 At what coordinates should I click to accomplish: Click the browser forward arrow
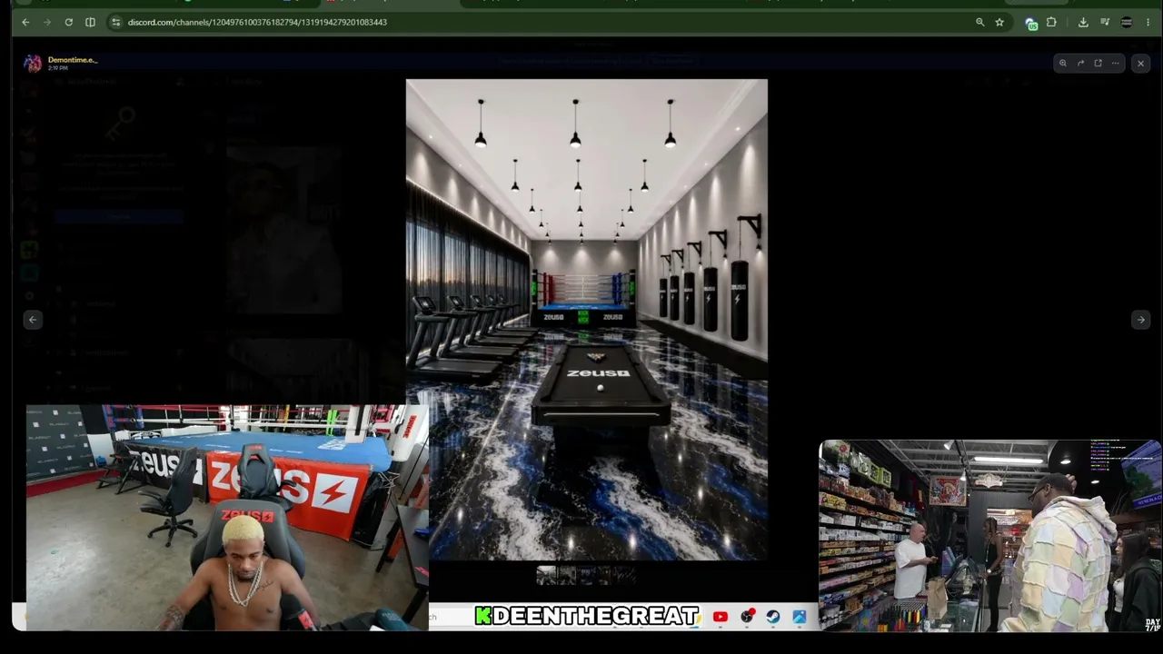(46, 22)
